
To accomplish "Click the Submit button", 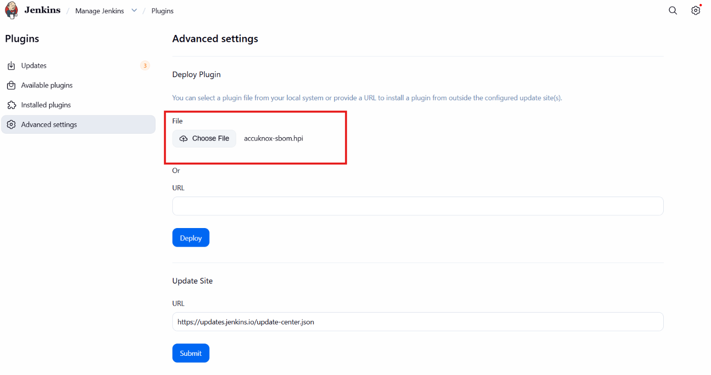I will 191,353.
